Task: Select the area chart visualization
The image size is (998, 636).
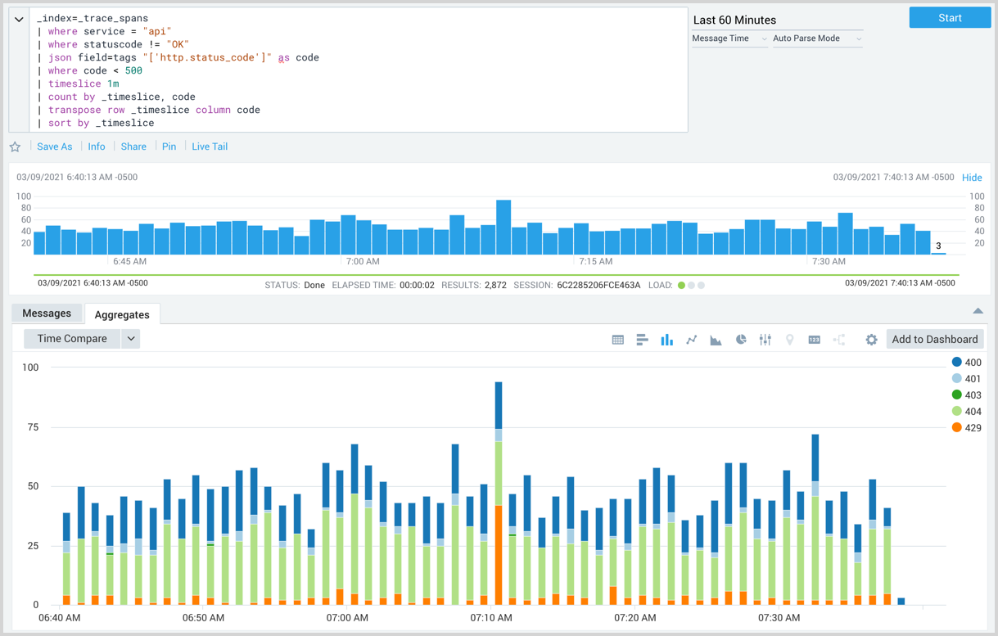Action: pyautogui.click(x=716, y=339)
